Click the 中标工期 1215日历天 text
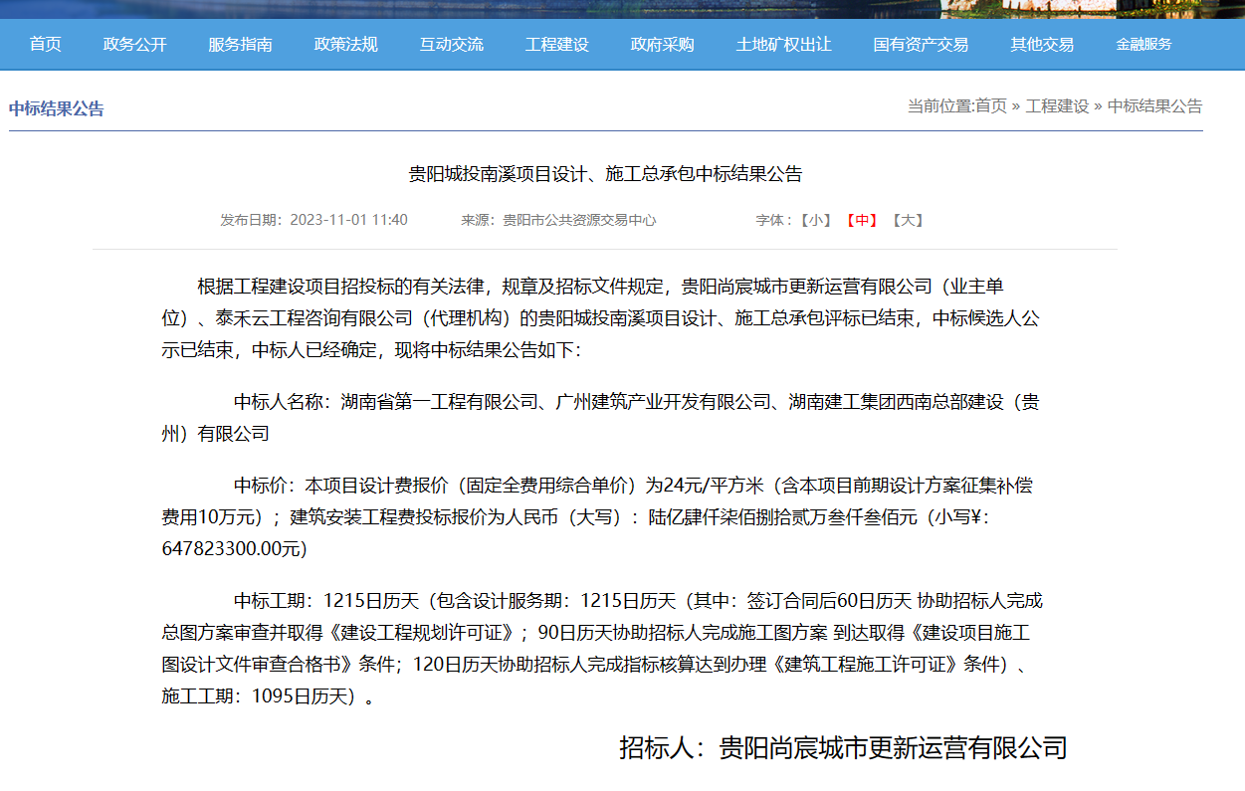The image size is (1245, 791). pyautogui.click(x=328, y=601)
